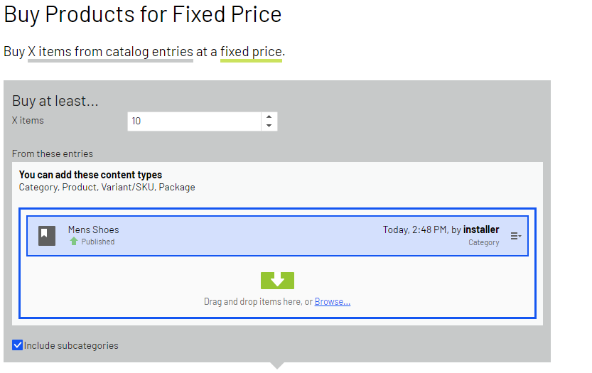
Task: Click the 'Drag and drop items here' text
Action: pyautogui.click(x=257, y=302)
